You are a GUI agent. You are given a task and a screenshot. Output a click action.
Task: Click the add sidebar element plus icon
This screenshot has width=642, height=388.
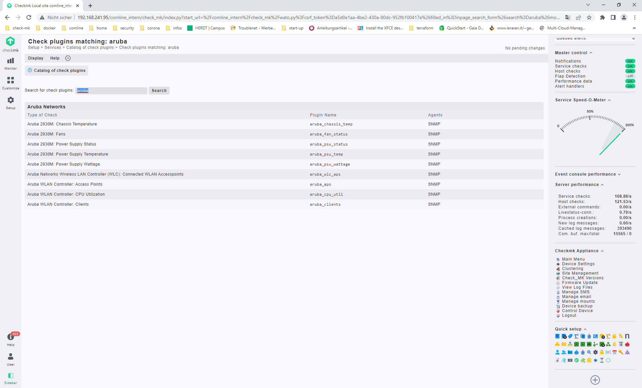point(595,380)
